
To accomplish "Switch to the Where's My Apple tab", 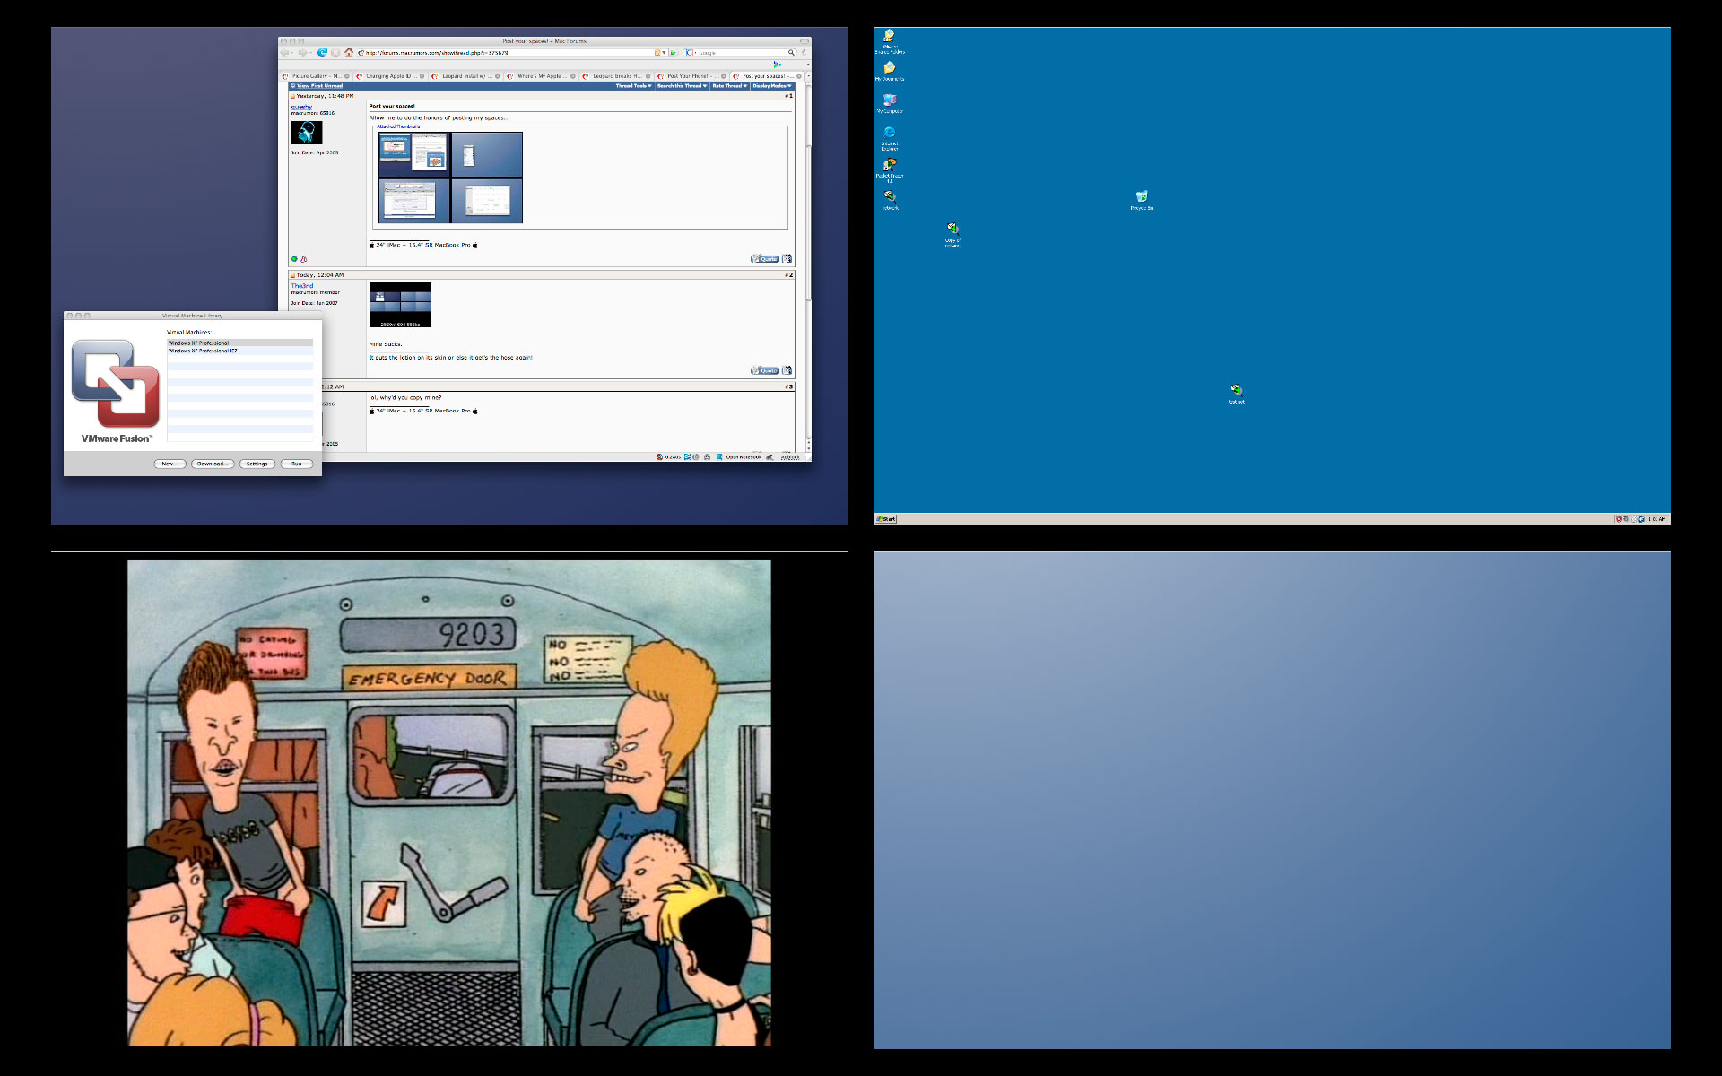I will pyautogui.click(x=542, y=76).
